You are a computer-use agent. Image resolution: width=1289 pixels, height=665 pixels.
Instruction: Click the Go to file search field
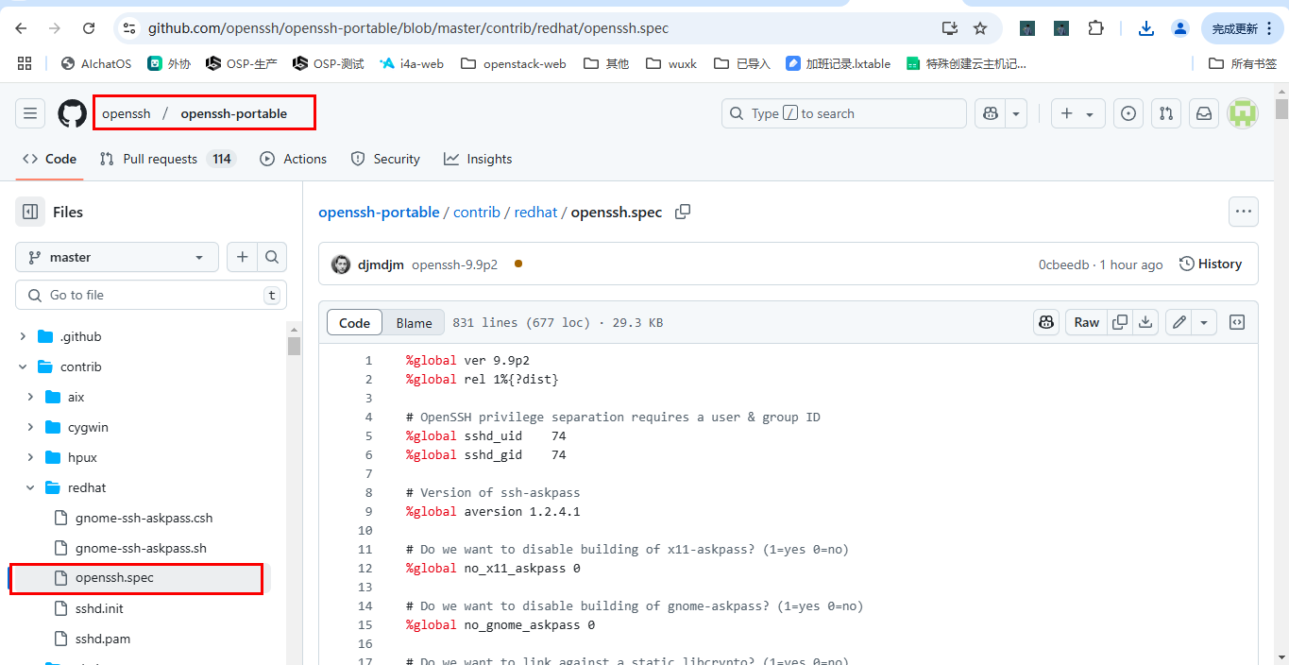151,295
